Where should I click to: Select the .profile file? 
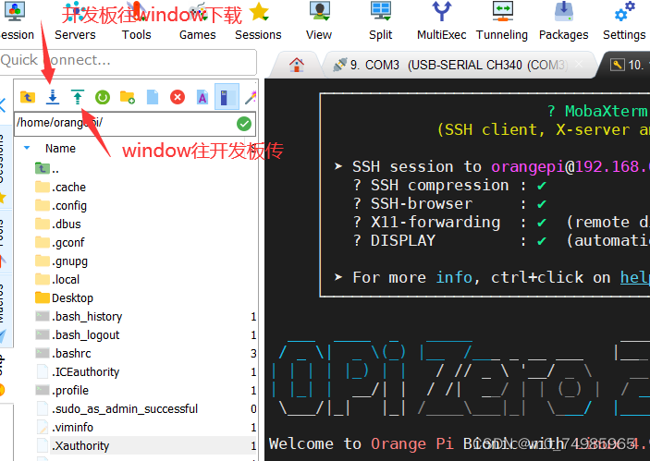(x=62, y=390)
